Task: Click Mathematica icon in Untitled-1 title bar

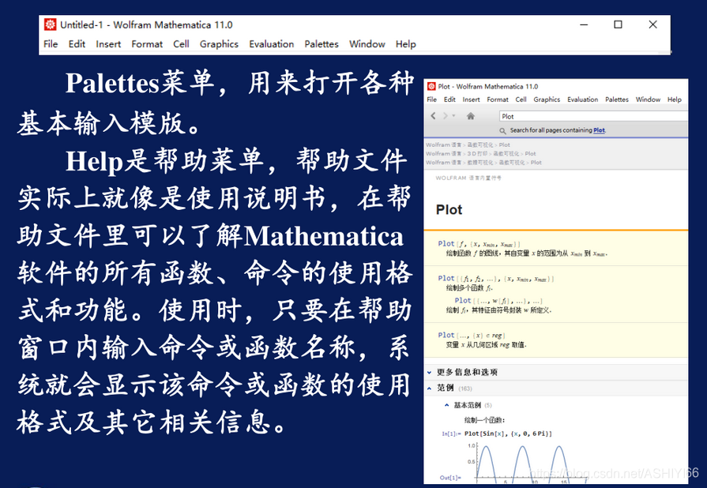Action: [x=50, y=24]
